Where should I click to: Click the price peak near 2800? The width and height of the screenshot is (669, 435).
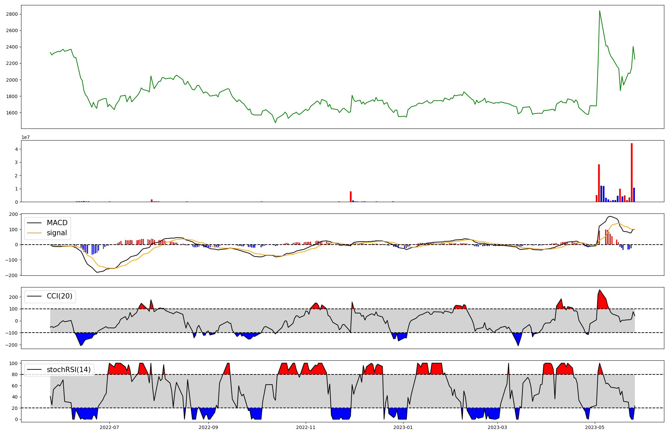[x=599, y=11]
